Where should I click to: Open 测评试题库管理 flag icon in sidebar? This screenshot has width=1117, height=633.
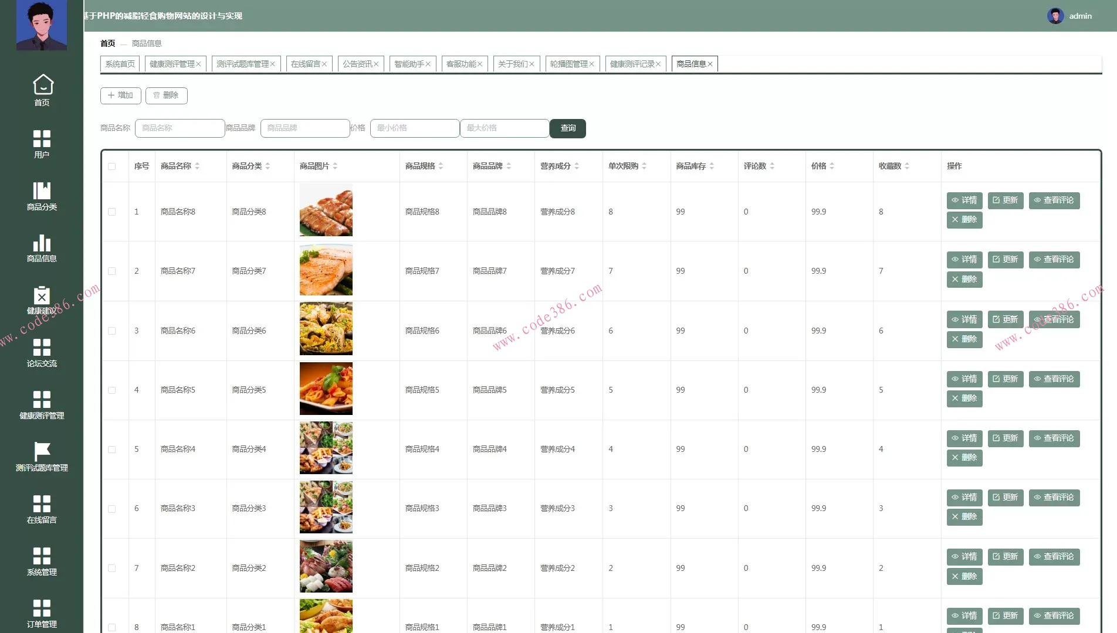coord(42,451)
